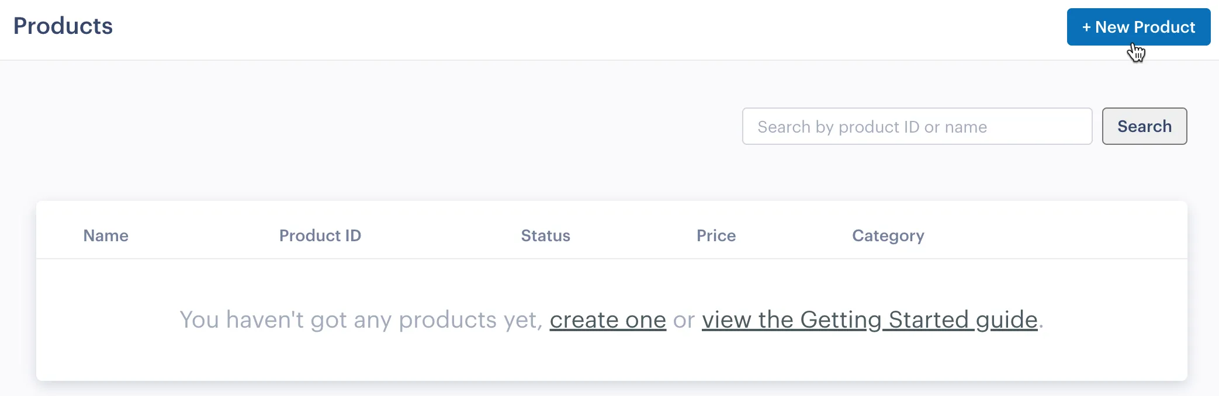Viewport: 1219px width, 396px height.
Task: Sort products by the Name column
Action: (105, 236)
